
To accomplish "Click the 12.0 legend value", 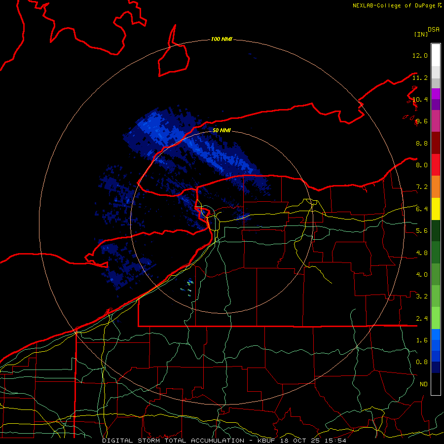I will click(420, 55).
